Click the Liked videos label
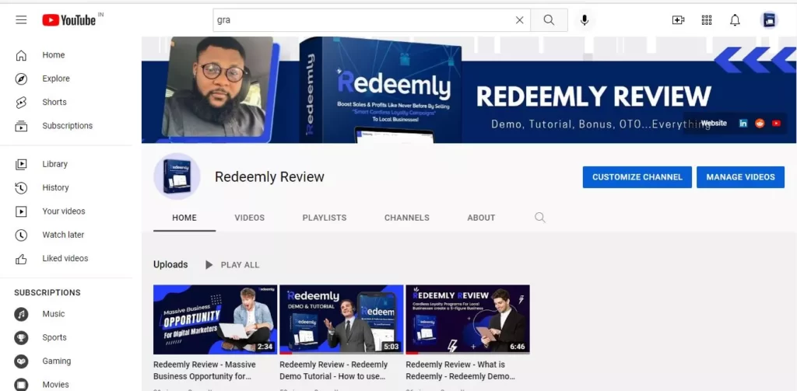This screenshot has height=391, width=797. [x=65, y=259]
